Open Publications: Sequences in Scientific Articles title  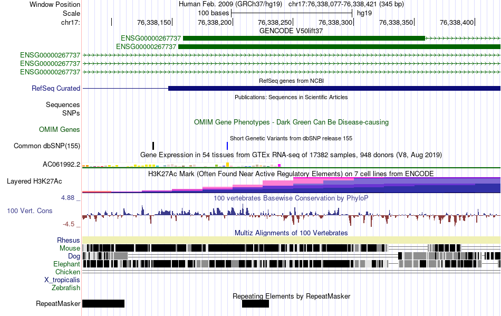pos(291,97)
